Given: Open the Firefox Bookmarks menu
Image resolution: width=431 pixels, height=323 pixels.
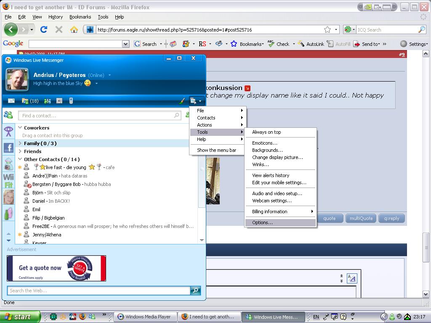Looking at the screenshot, I should click(x=80, y=17).
